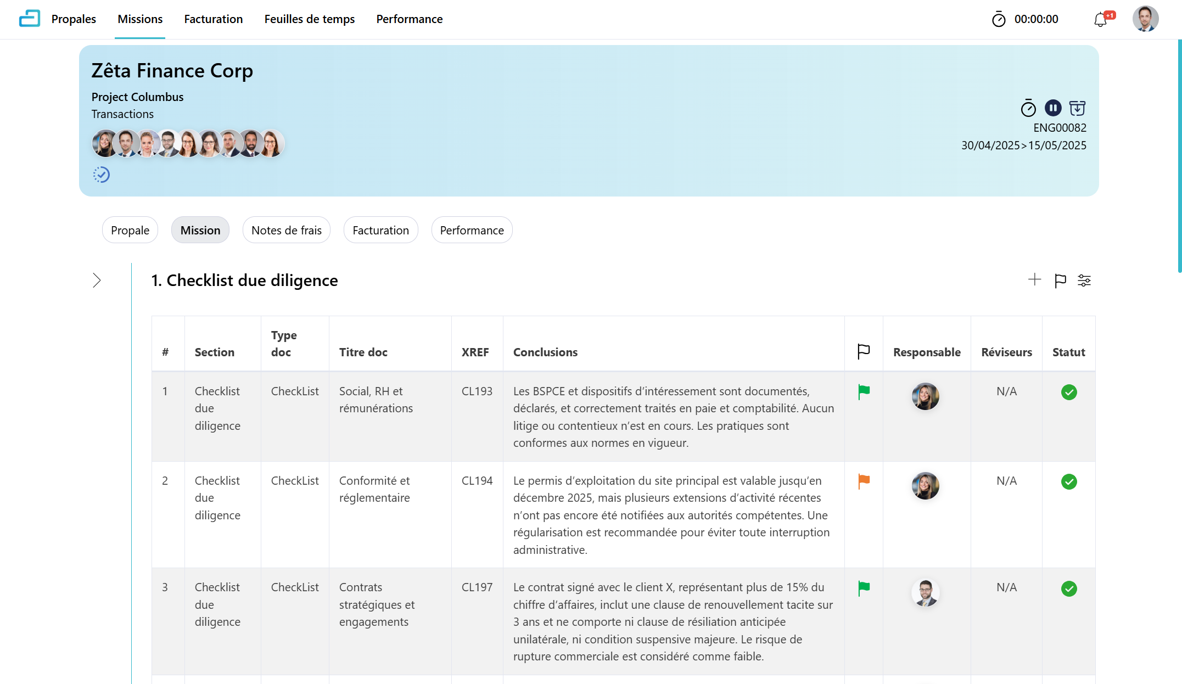Click the app logo at top left
Screen dimensions: 1182x684
(29, 19)
